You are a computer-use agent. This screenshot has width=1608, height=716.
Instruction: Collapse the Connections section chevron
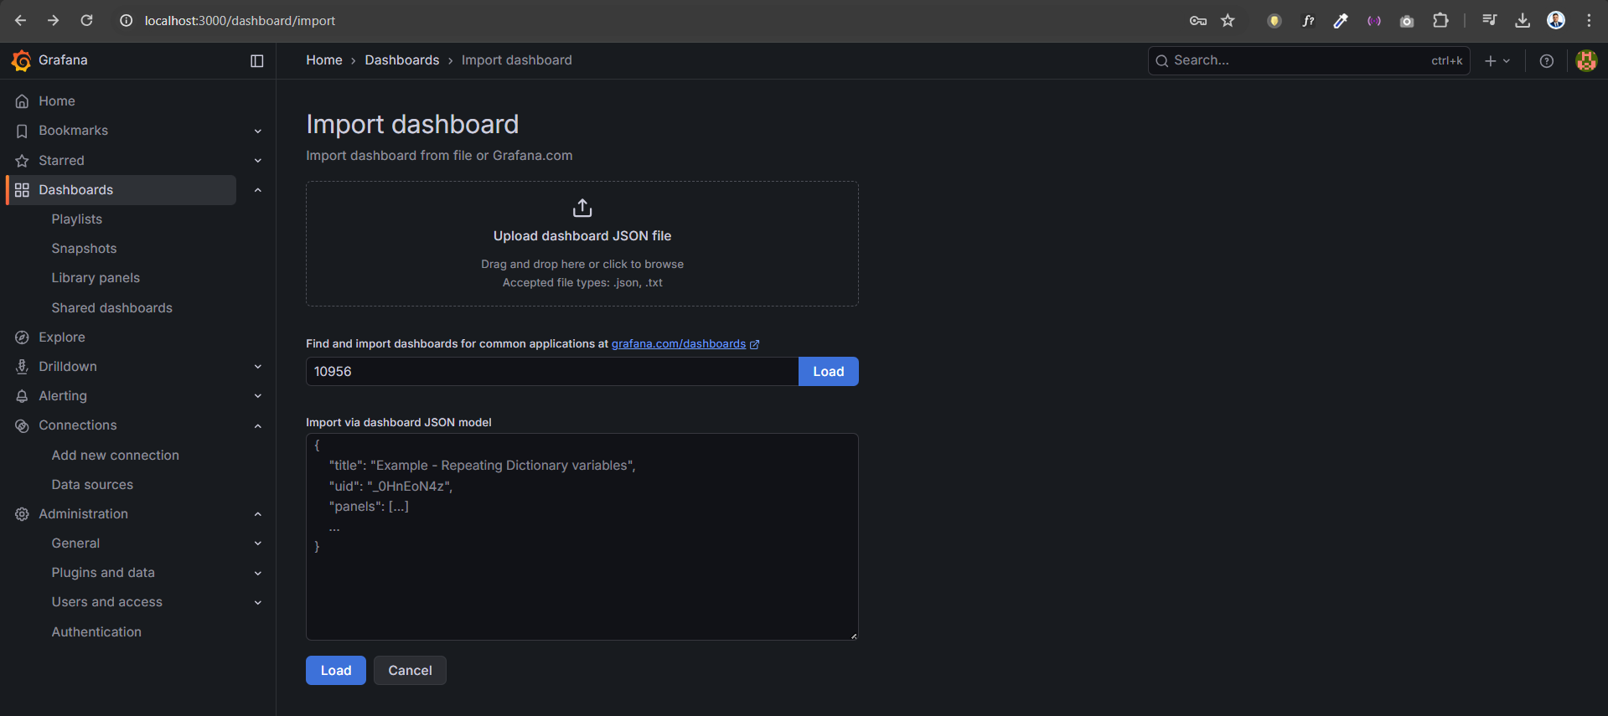coord(258,425)
